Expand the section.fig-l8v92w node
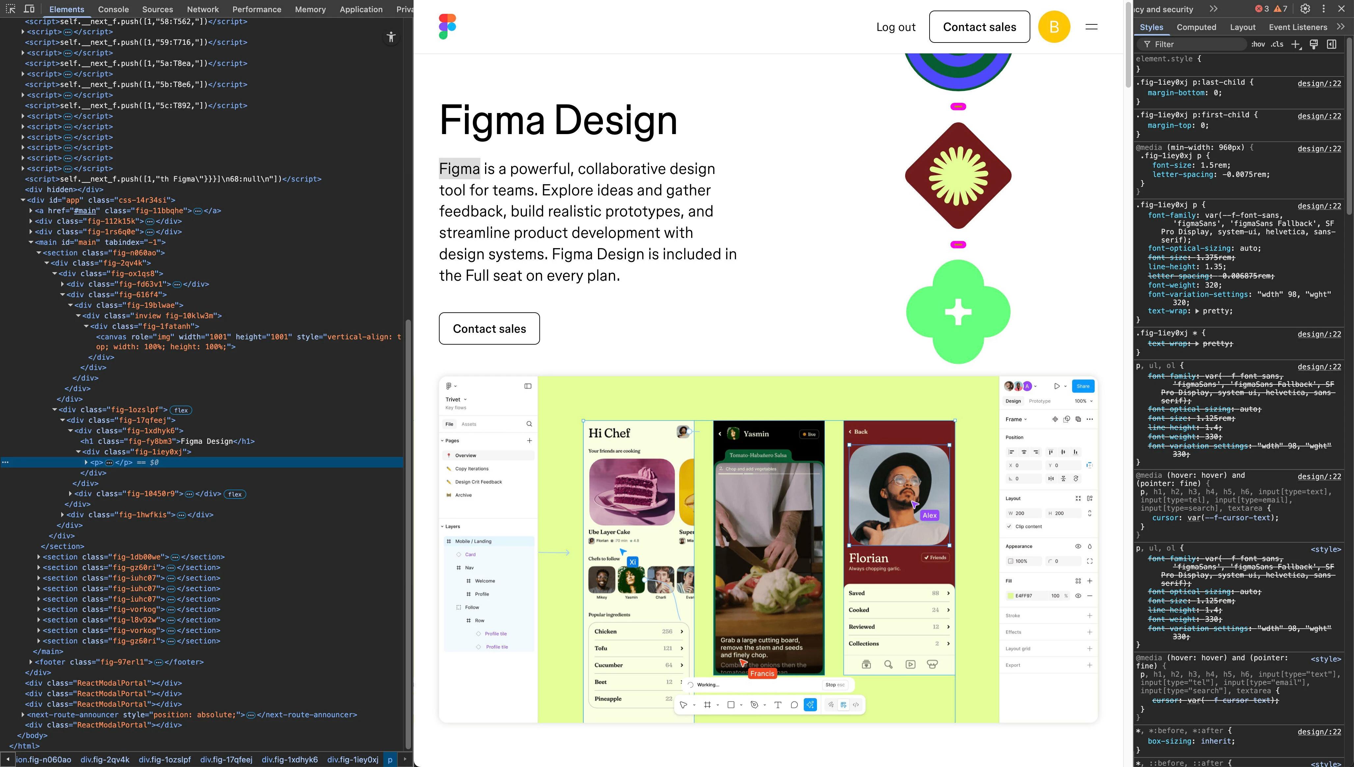1354x767 pixels. 39,620
